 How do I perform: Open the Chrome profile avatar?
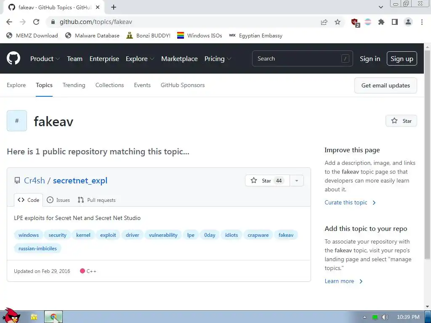coord(408,22)
